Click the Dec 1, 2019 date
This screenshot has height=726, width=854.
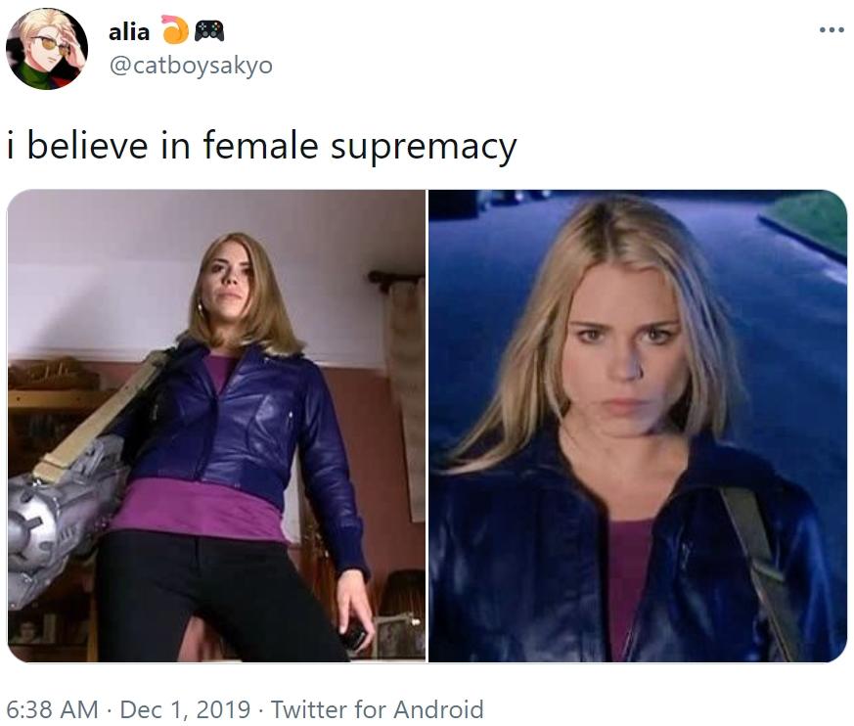[x=185, y=709]
